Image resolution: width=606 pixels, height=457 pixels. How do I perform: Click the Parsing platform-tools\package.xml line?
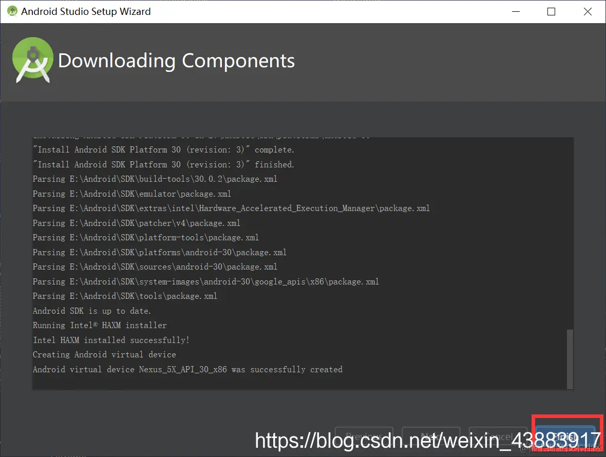(146, 238)
